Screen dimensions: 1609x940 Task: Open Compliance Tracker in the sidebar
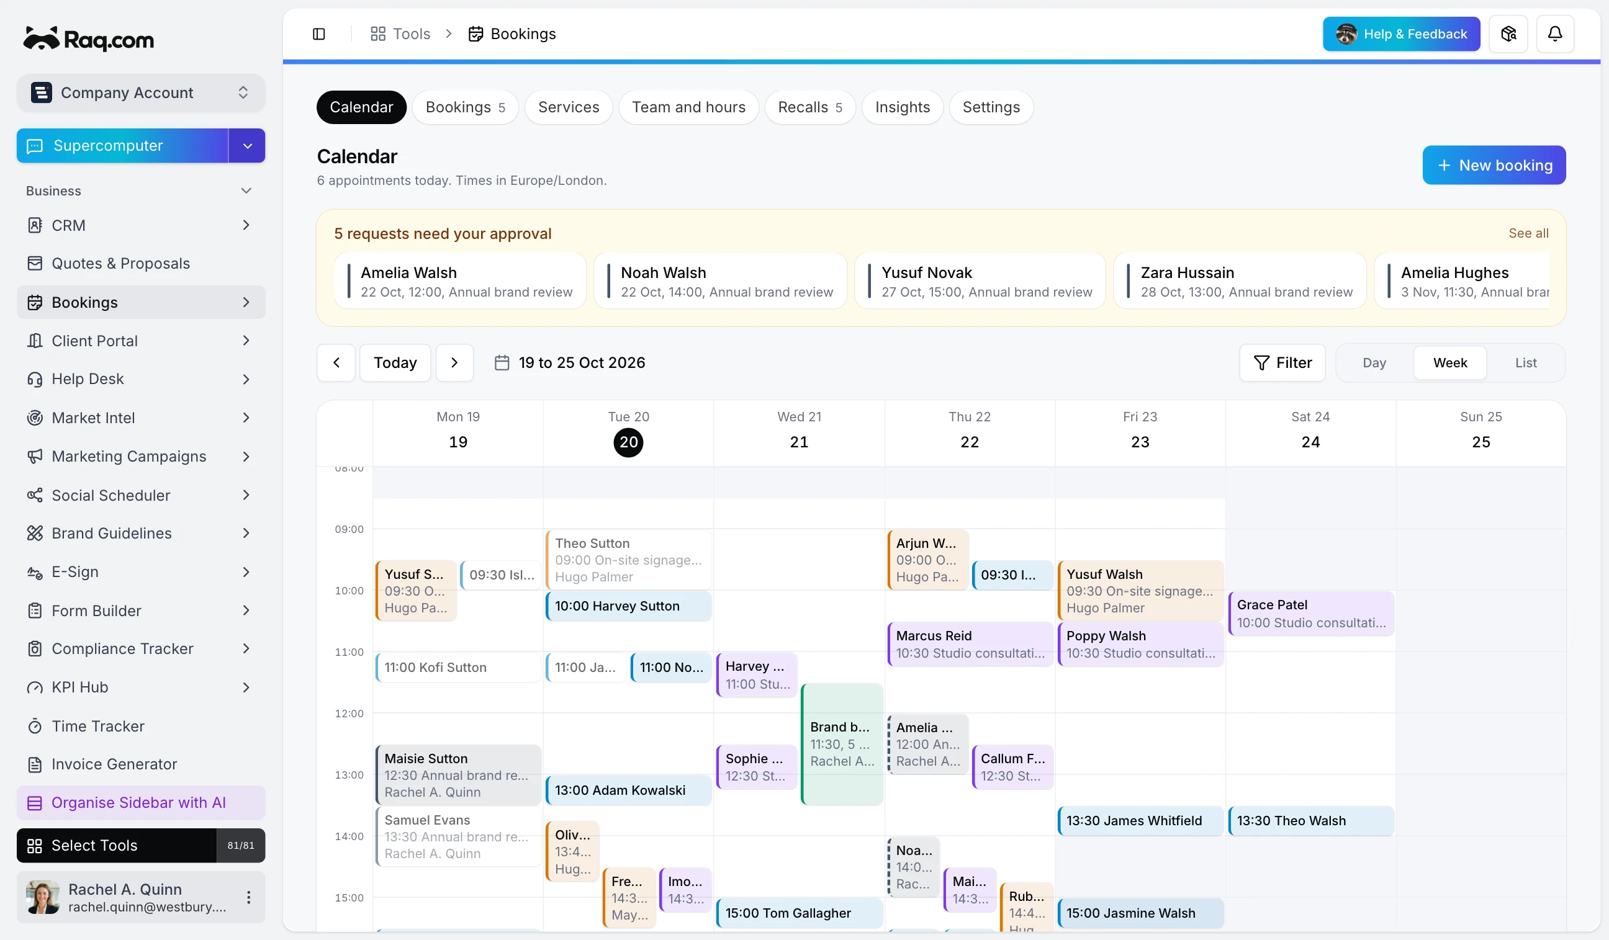click(x=140, y=649)
